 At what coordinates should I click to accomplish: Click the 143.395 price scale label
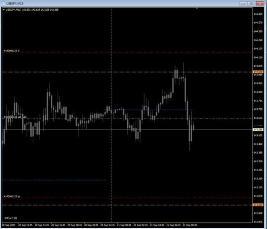(x=258, y=152)
